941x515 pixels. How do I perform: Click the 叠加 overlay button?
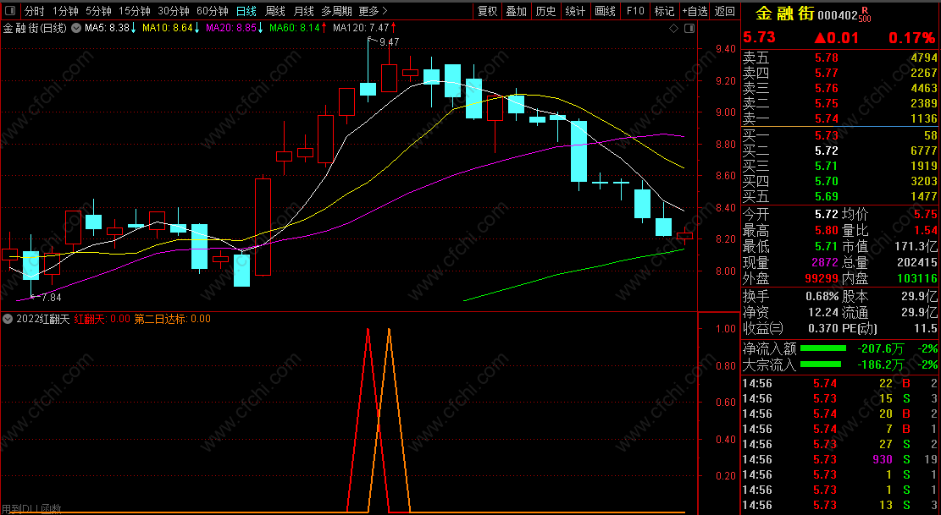[x=516, y=11]
